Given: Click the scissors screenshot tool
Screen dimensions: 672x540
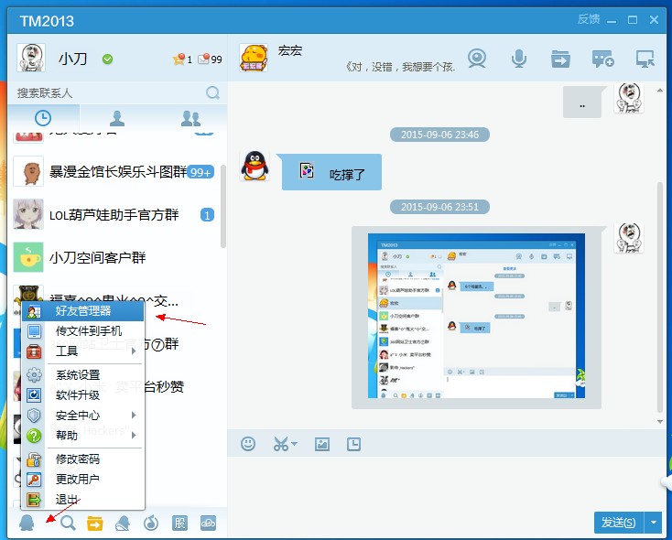Looking at the screenshot, I should [281, 444].
